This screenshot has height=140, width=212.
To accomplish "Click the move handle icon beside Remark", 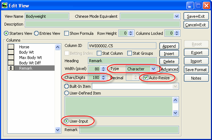I will coord(11,68).
